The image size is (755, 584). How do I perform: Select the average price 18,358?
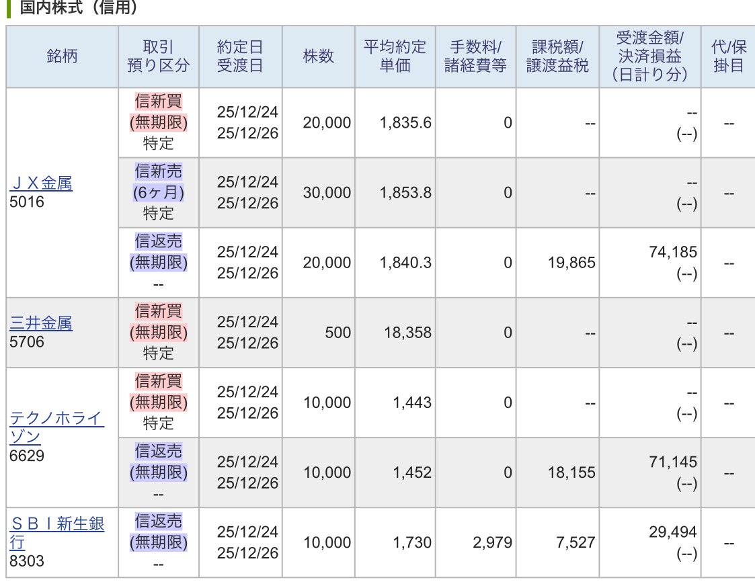[x=408, y=333]
